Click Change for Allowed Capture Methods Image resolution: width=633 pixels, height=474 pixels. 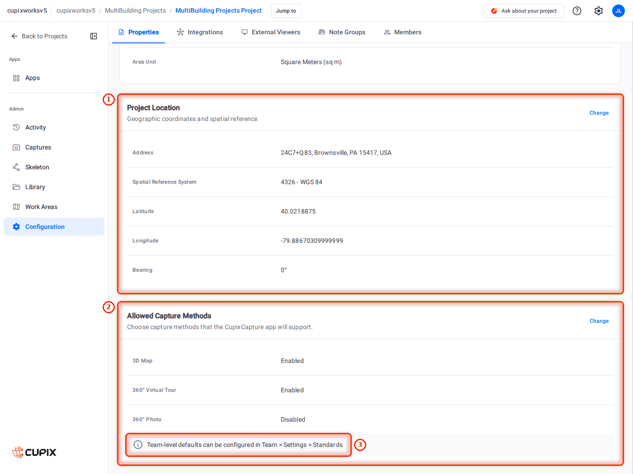point(599,321)
